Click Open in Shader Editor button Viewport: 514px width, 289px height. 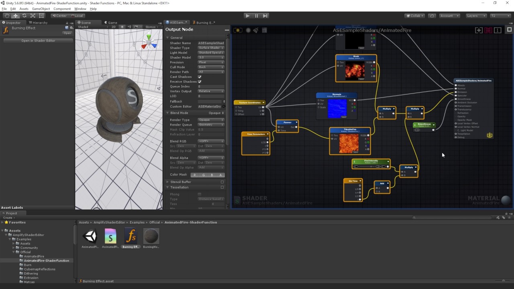(38, 41)
